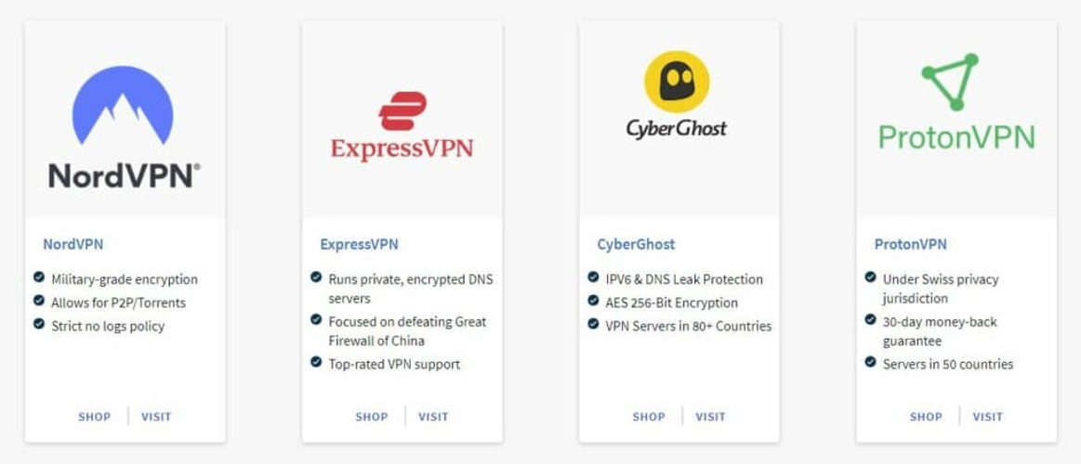Viewport: 1081px width, 464px height.
Task: Open the NordVPN title link
Action: pyautogui.click(x=73, y=245)
